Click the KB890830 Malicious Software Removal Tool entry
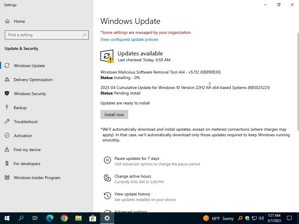 click(x=161, y=72)
